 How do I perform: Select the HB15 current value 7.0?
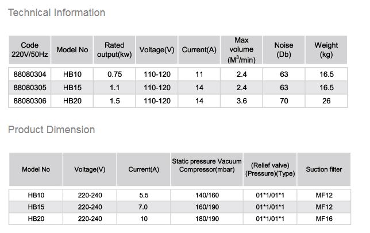144,207
